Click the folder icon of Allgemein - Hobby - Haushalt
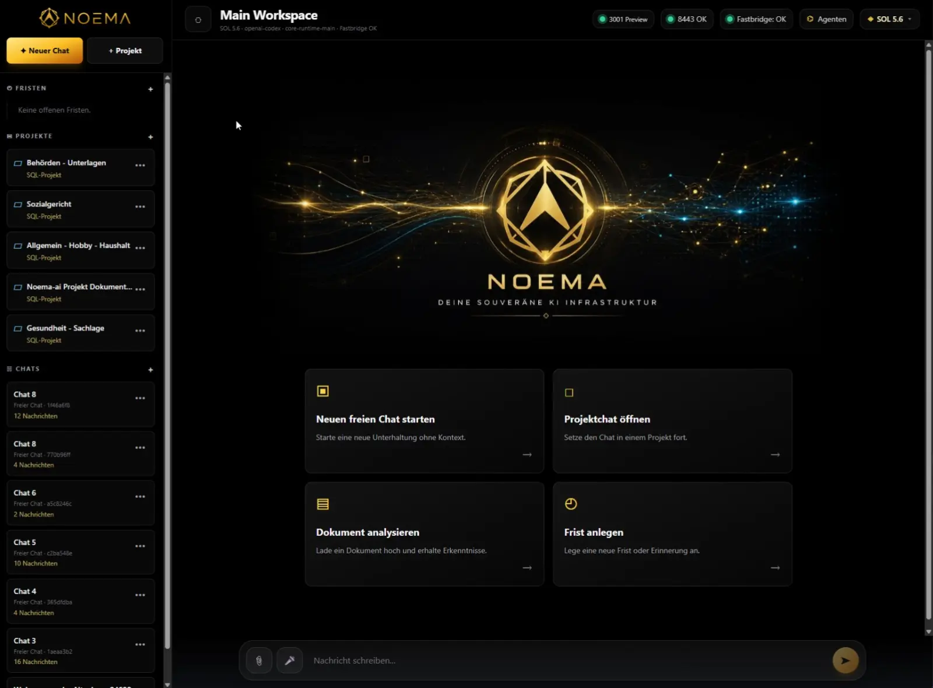 18,246
